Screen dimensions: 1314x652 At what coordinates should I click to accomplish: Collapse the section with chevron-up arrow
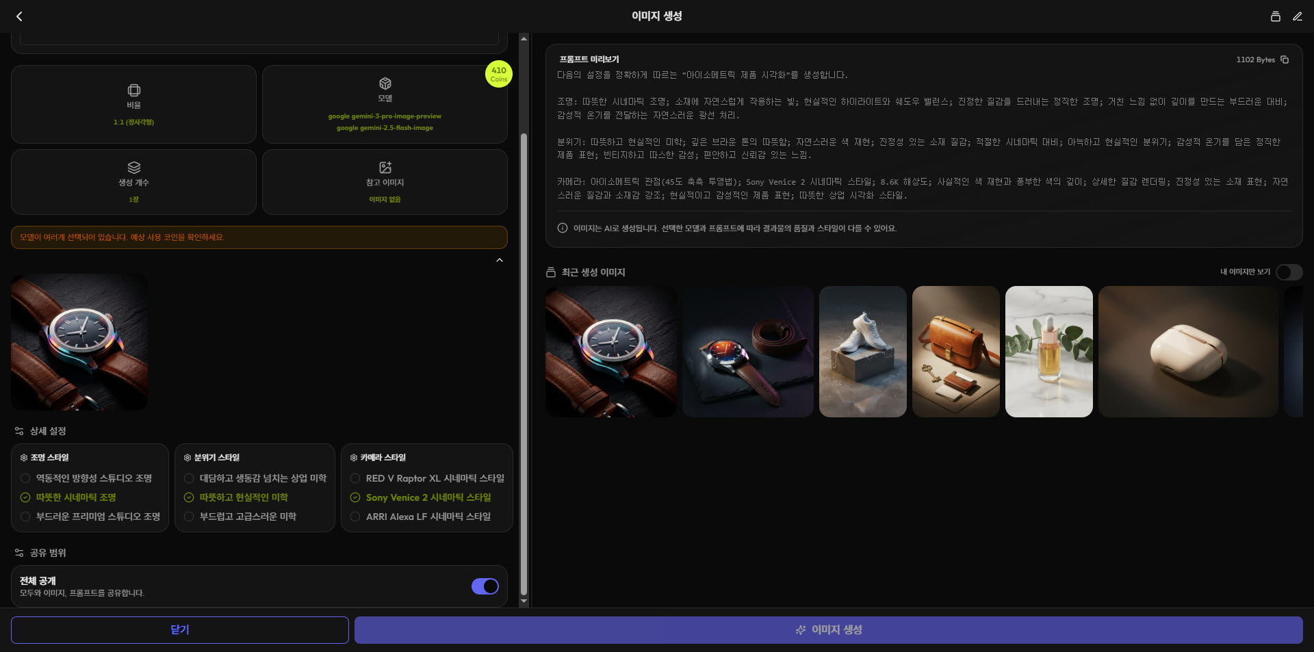[500, 260]
